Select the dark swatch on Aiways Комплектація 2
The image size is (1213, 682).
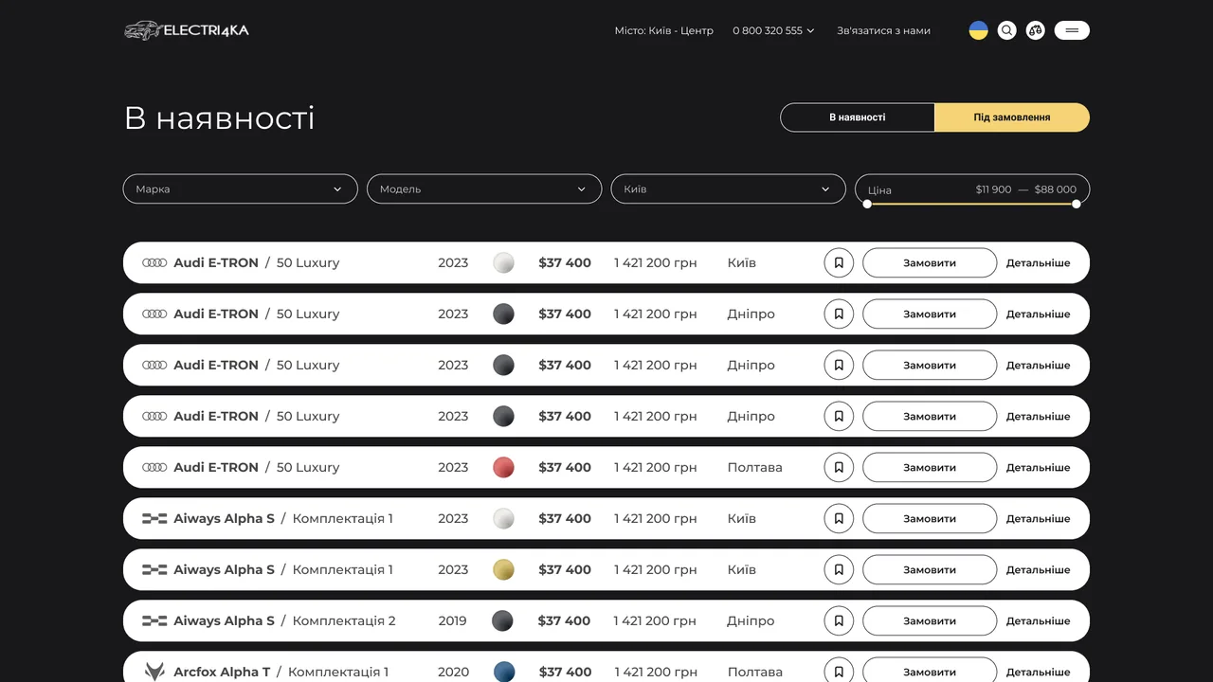point(502,620)
